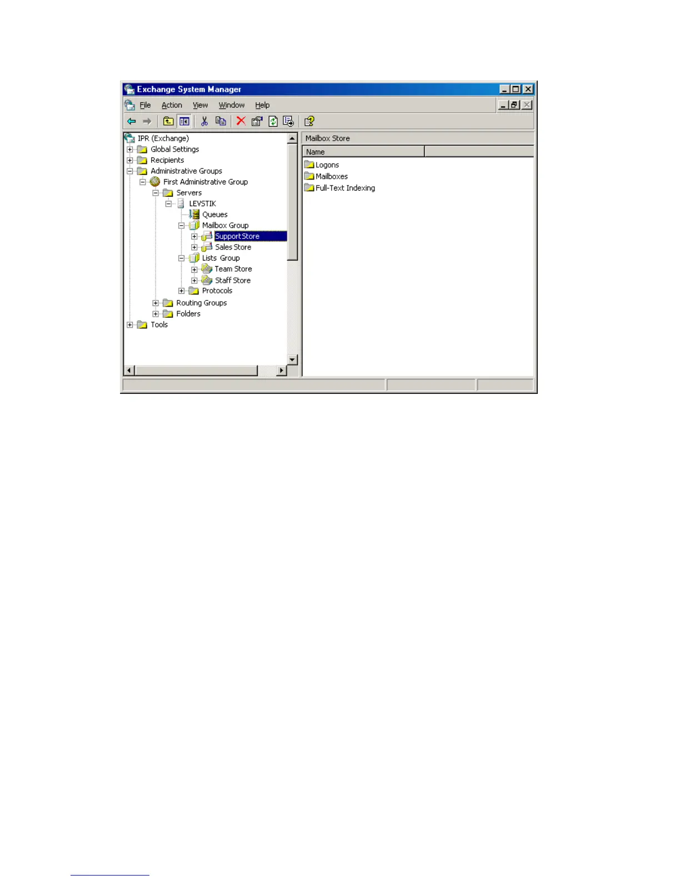Click the Sales Store mailbox store icon

point(207,247)
